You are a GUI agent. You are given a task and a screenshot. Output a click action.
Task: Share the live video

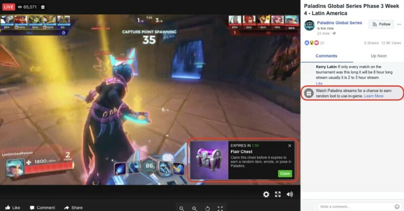coord(73,207)
